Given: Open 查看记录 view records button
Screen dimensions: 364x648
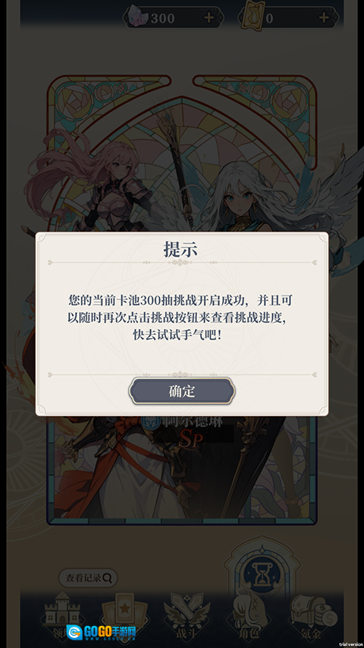Looking at the screenshot, I should (x=88, y=578).
